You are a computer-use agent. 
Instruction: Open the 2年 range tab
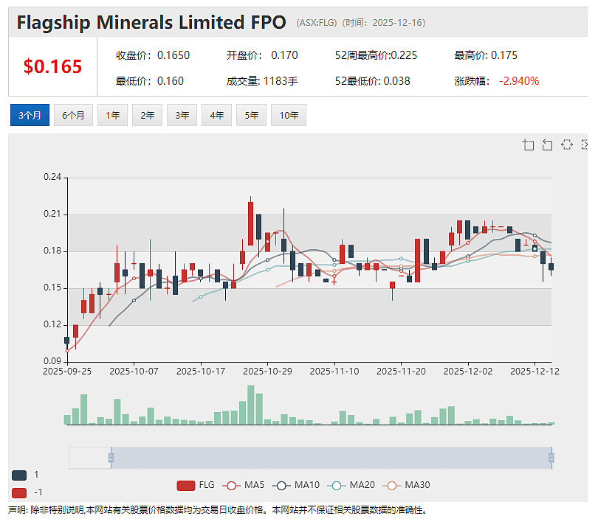[x=147, y=115]
